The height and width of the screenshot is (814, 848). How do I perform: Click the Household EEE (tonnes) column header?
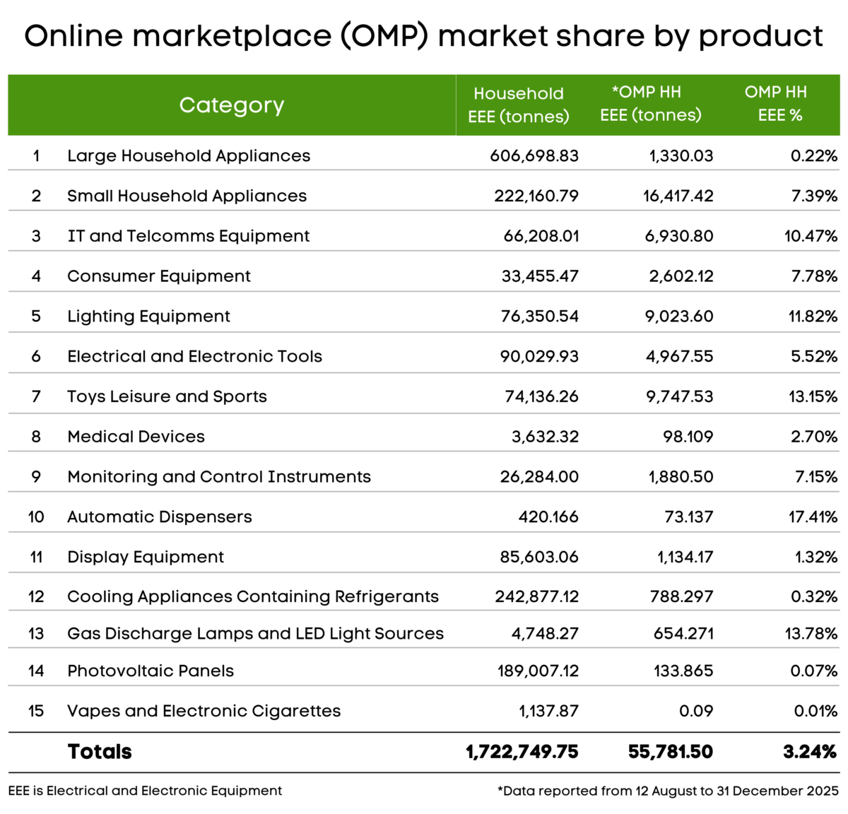518,105
